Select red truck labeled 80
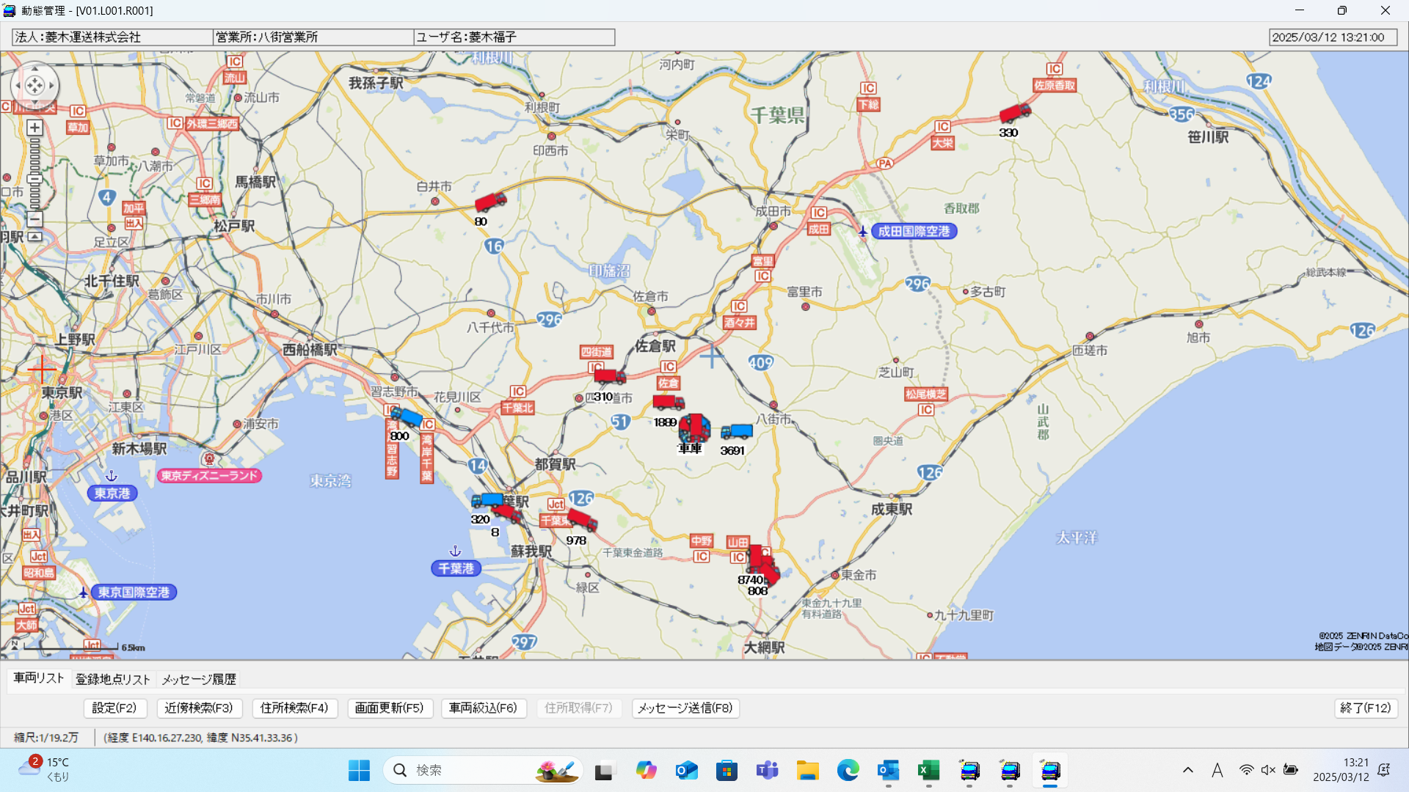The image size is (1409, 792). tap(490, 202)
